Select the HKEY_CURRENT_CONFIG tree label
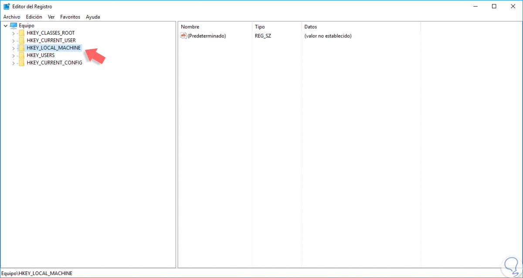This screenshot has height=278, width=523. point(54,63)
